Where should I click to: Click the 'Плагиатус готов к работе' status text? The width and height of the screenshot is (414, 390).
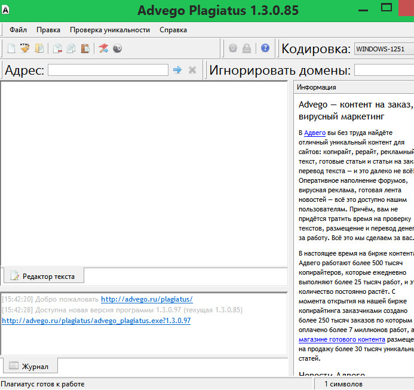(43, 384)
